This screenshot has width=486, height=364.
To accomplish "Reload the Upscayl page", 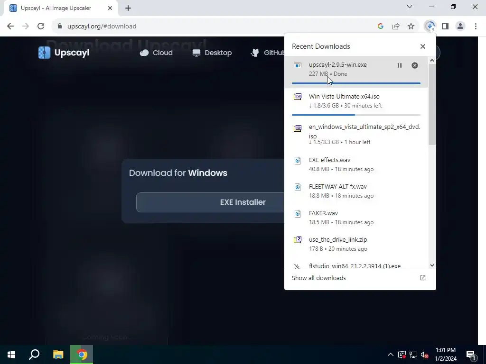I will click(x=41, y=27).
